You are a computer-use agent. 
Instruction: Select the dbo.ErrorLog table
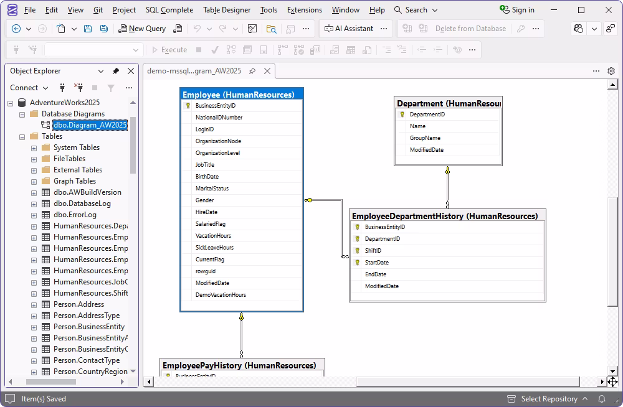[75, 215]
